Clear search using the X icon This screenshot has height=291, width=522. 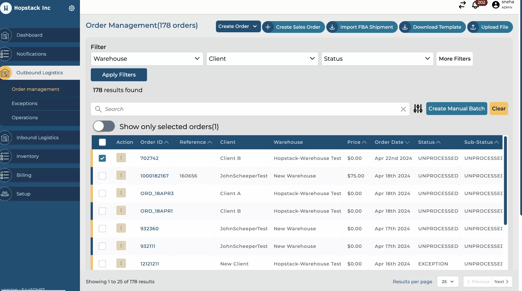(x=403, y=109)
